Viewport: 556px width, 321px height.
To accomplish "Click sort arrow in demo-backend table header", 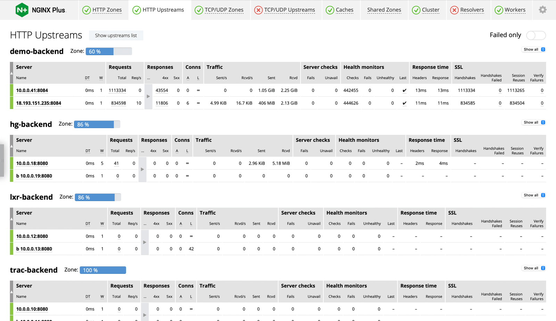I will (x=11, y=73).
